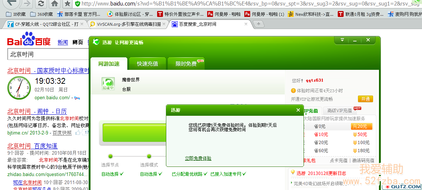Click the 台服 server label
Image resolution: width=422 pixels, height=190 pixels.
127,89
